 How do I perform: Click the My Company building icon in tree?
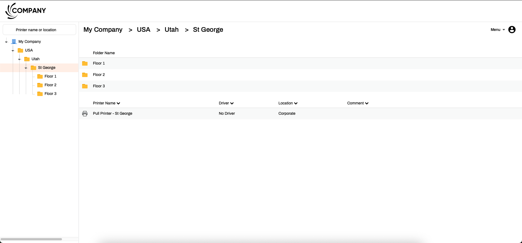tap(14, 41)
